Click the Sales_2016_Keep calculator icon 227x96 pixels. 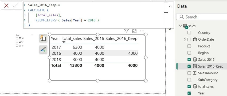click(x=195, y=66)
